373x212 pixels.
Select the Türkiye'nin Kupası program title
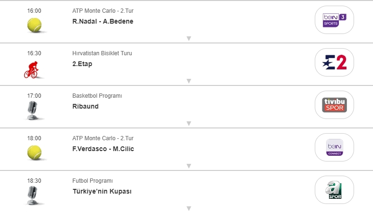[102, 191]
